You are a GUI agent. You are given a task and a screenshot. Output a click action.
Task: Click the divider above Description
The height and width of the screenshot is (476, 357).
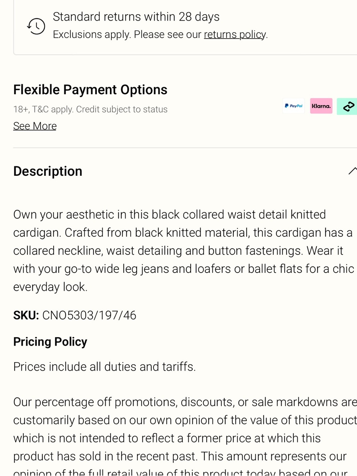click(x=185, y=148)
